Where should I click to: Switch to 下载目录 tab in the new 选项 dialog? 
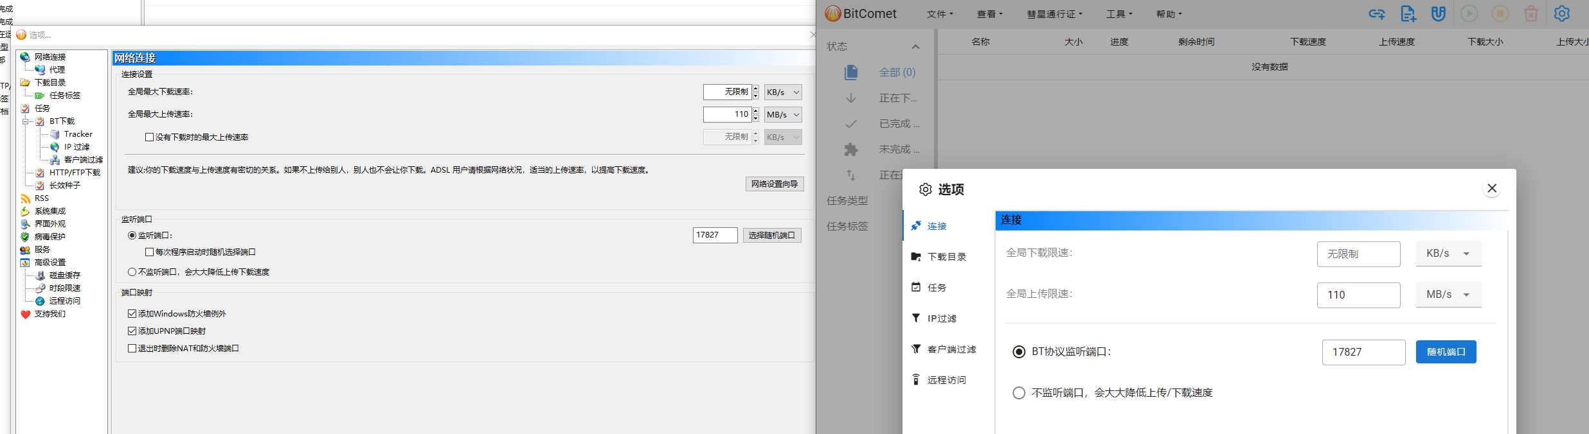click(947, 257)
